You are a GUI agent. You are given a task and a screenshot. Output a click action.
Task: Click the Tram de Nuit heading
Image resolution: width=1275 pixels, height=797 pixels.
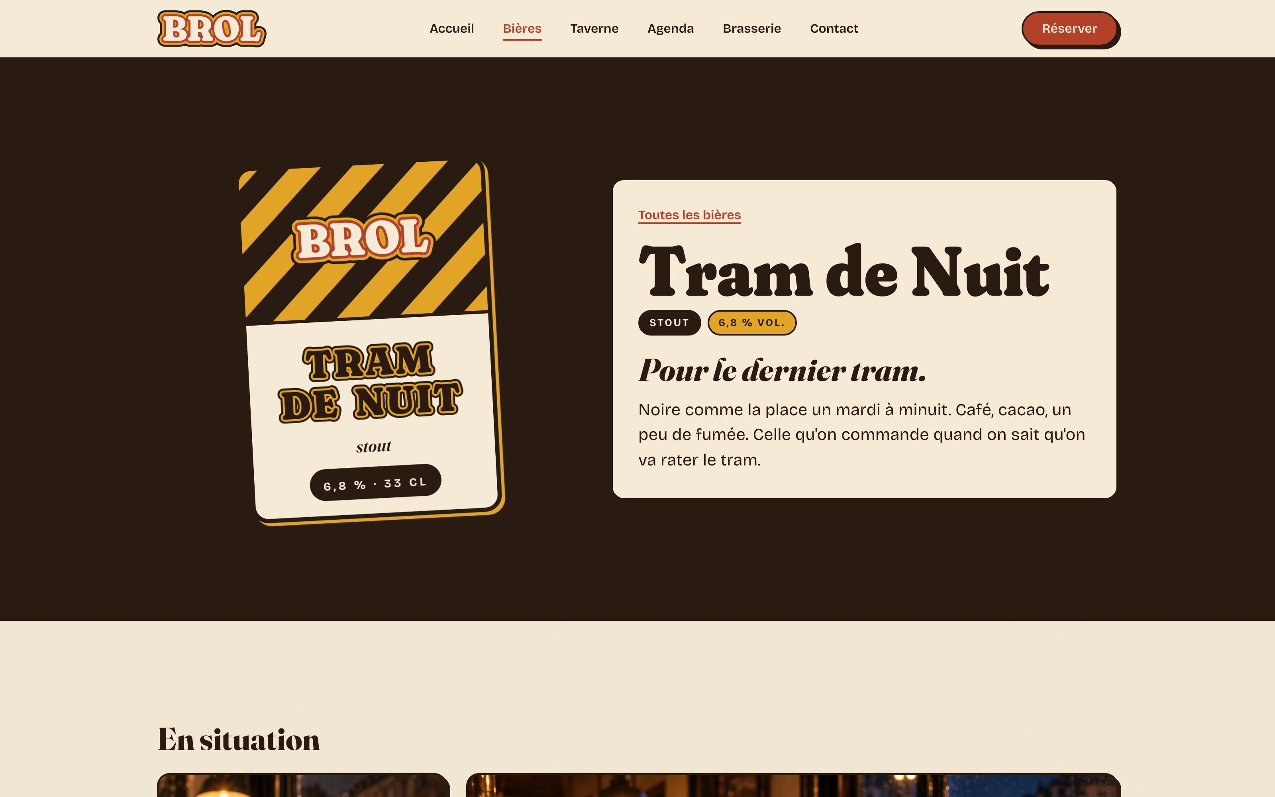tap(843, 271)
